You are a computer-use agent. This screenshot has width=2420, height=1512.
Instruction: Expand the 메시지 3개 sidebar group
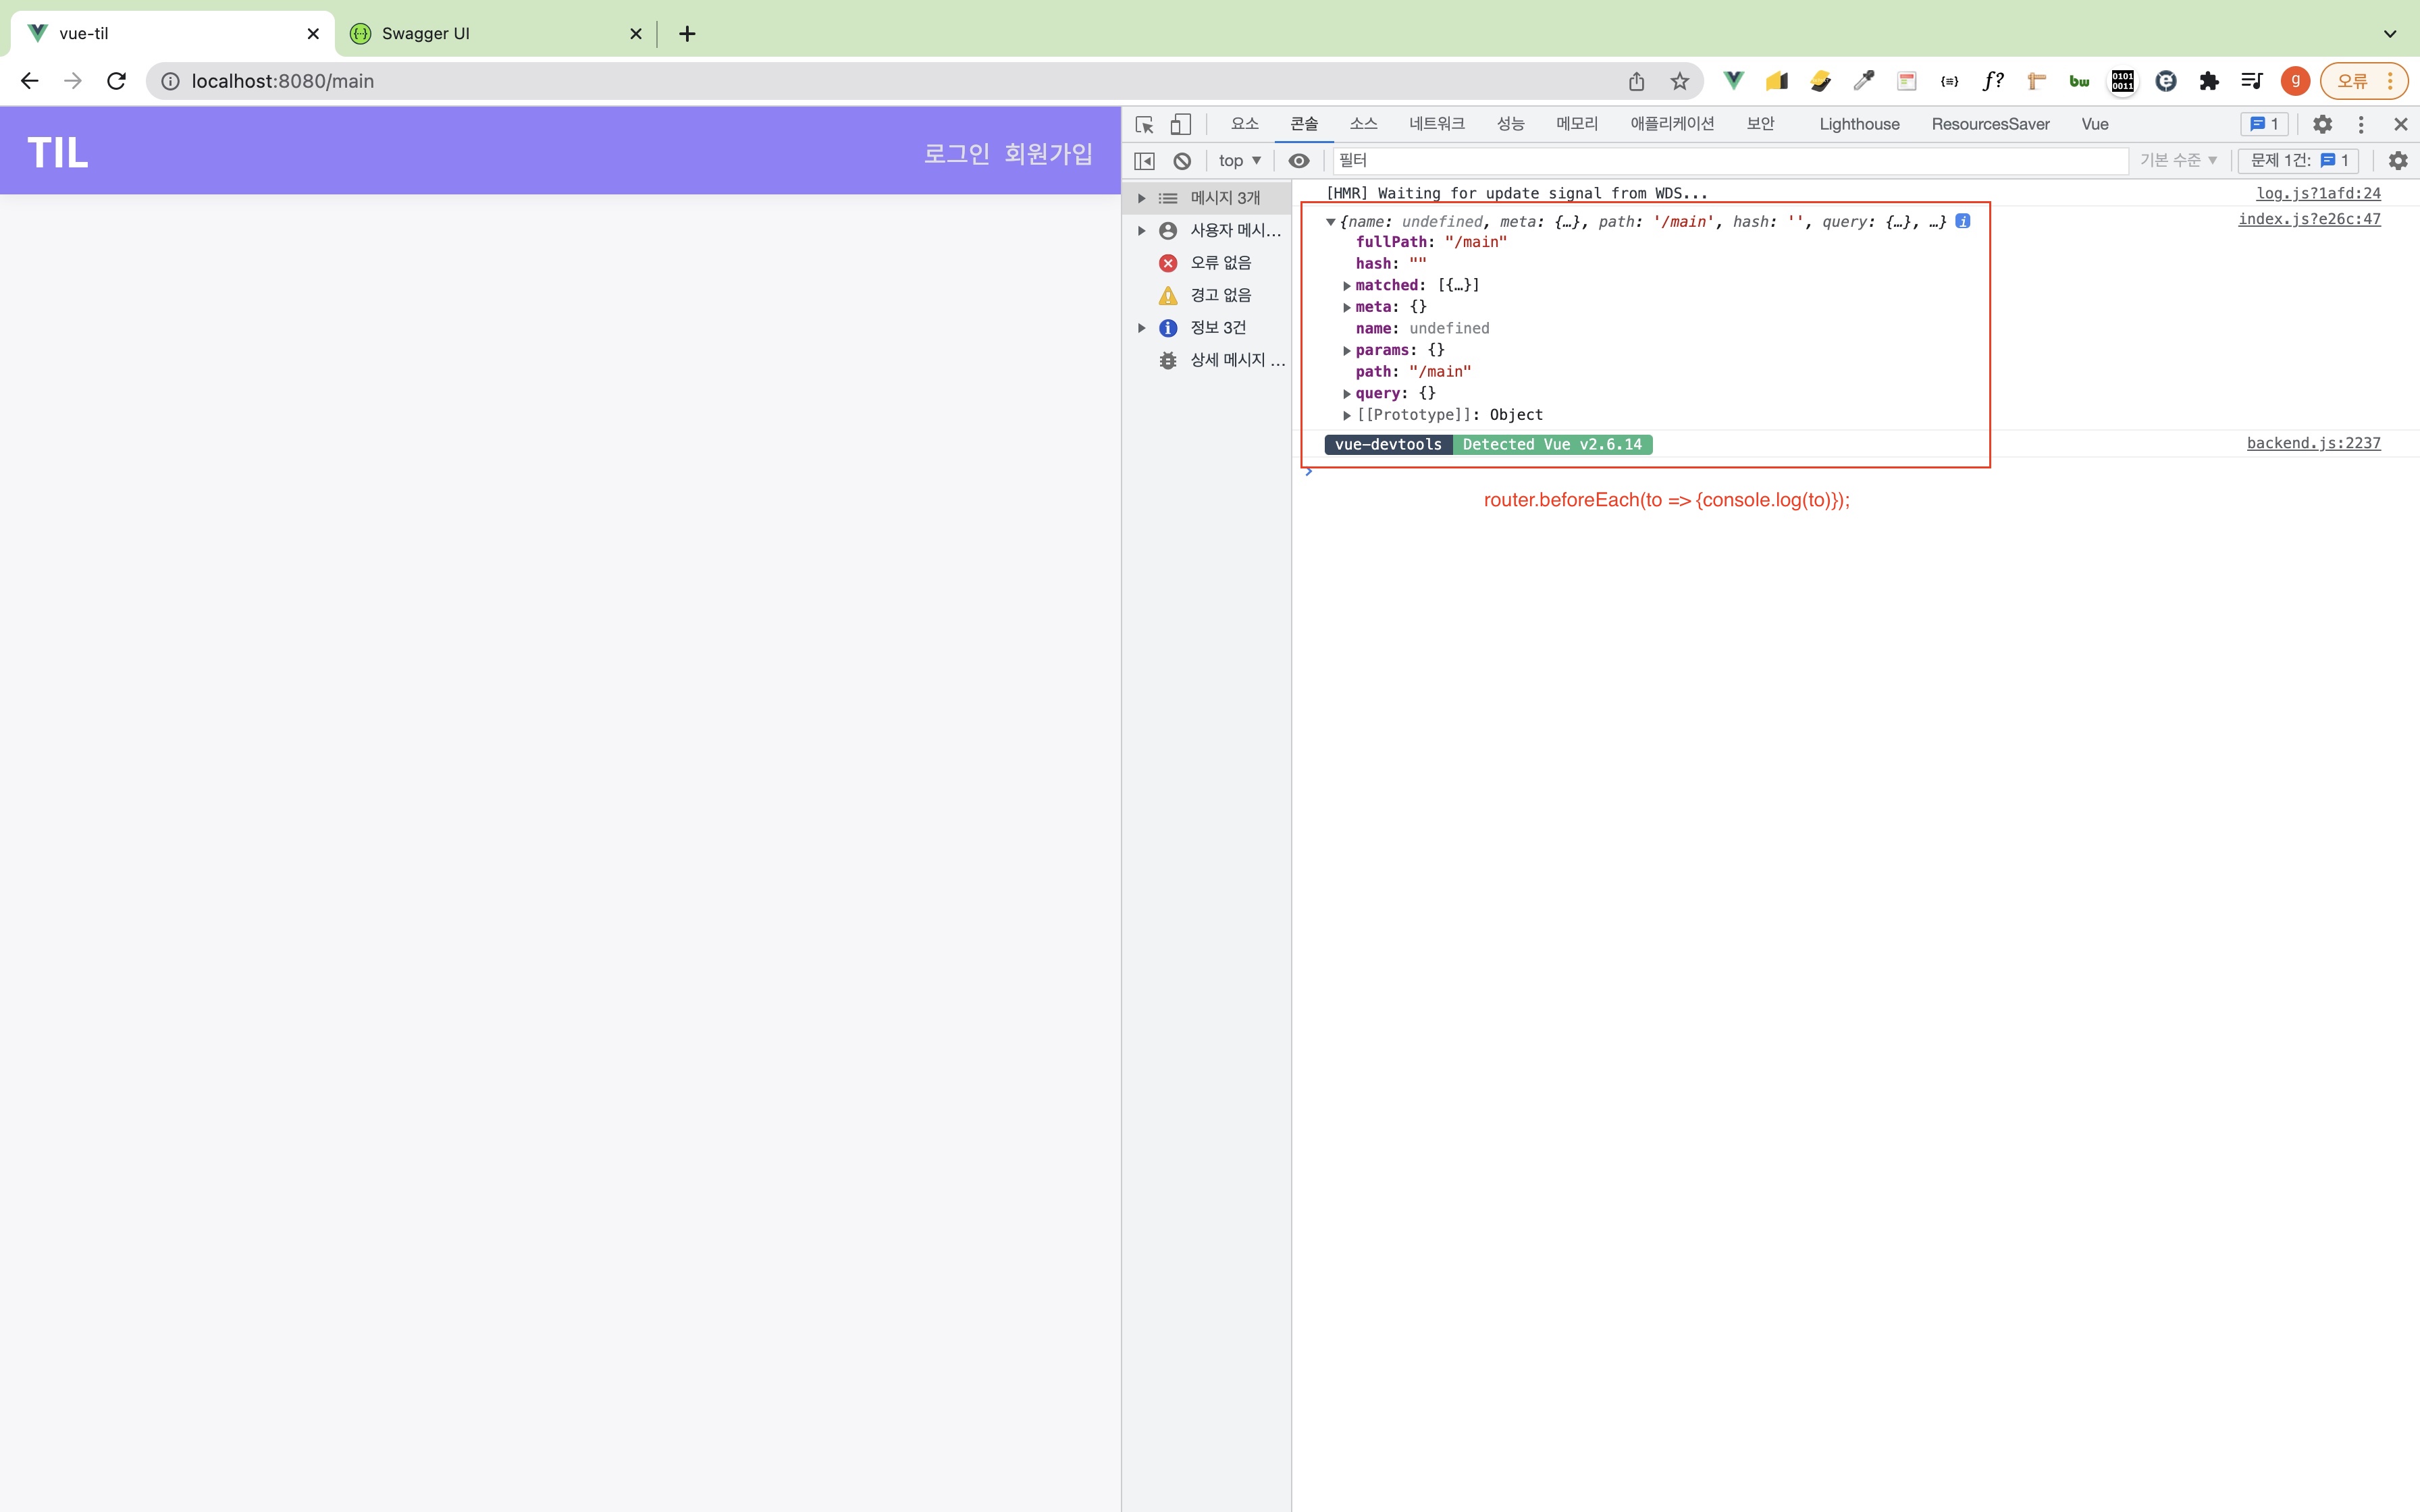(x=1141, y=198)
